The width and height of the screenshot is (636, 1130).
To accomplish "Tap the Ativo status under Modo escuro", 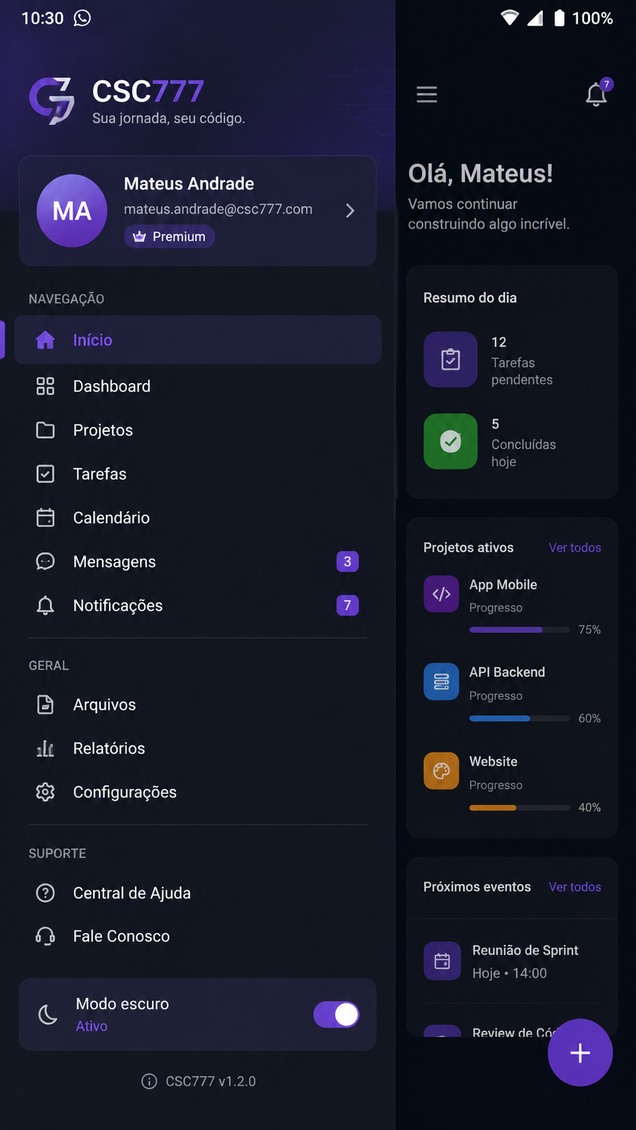I will coord(91,1026).
